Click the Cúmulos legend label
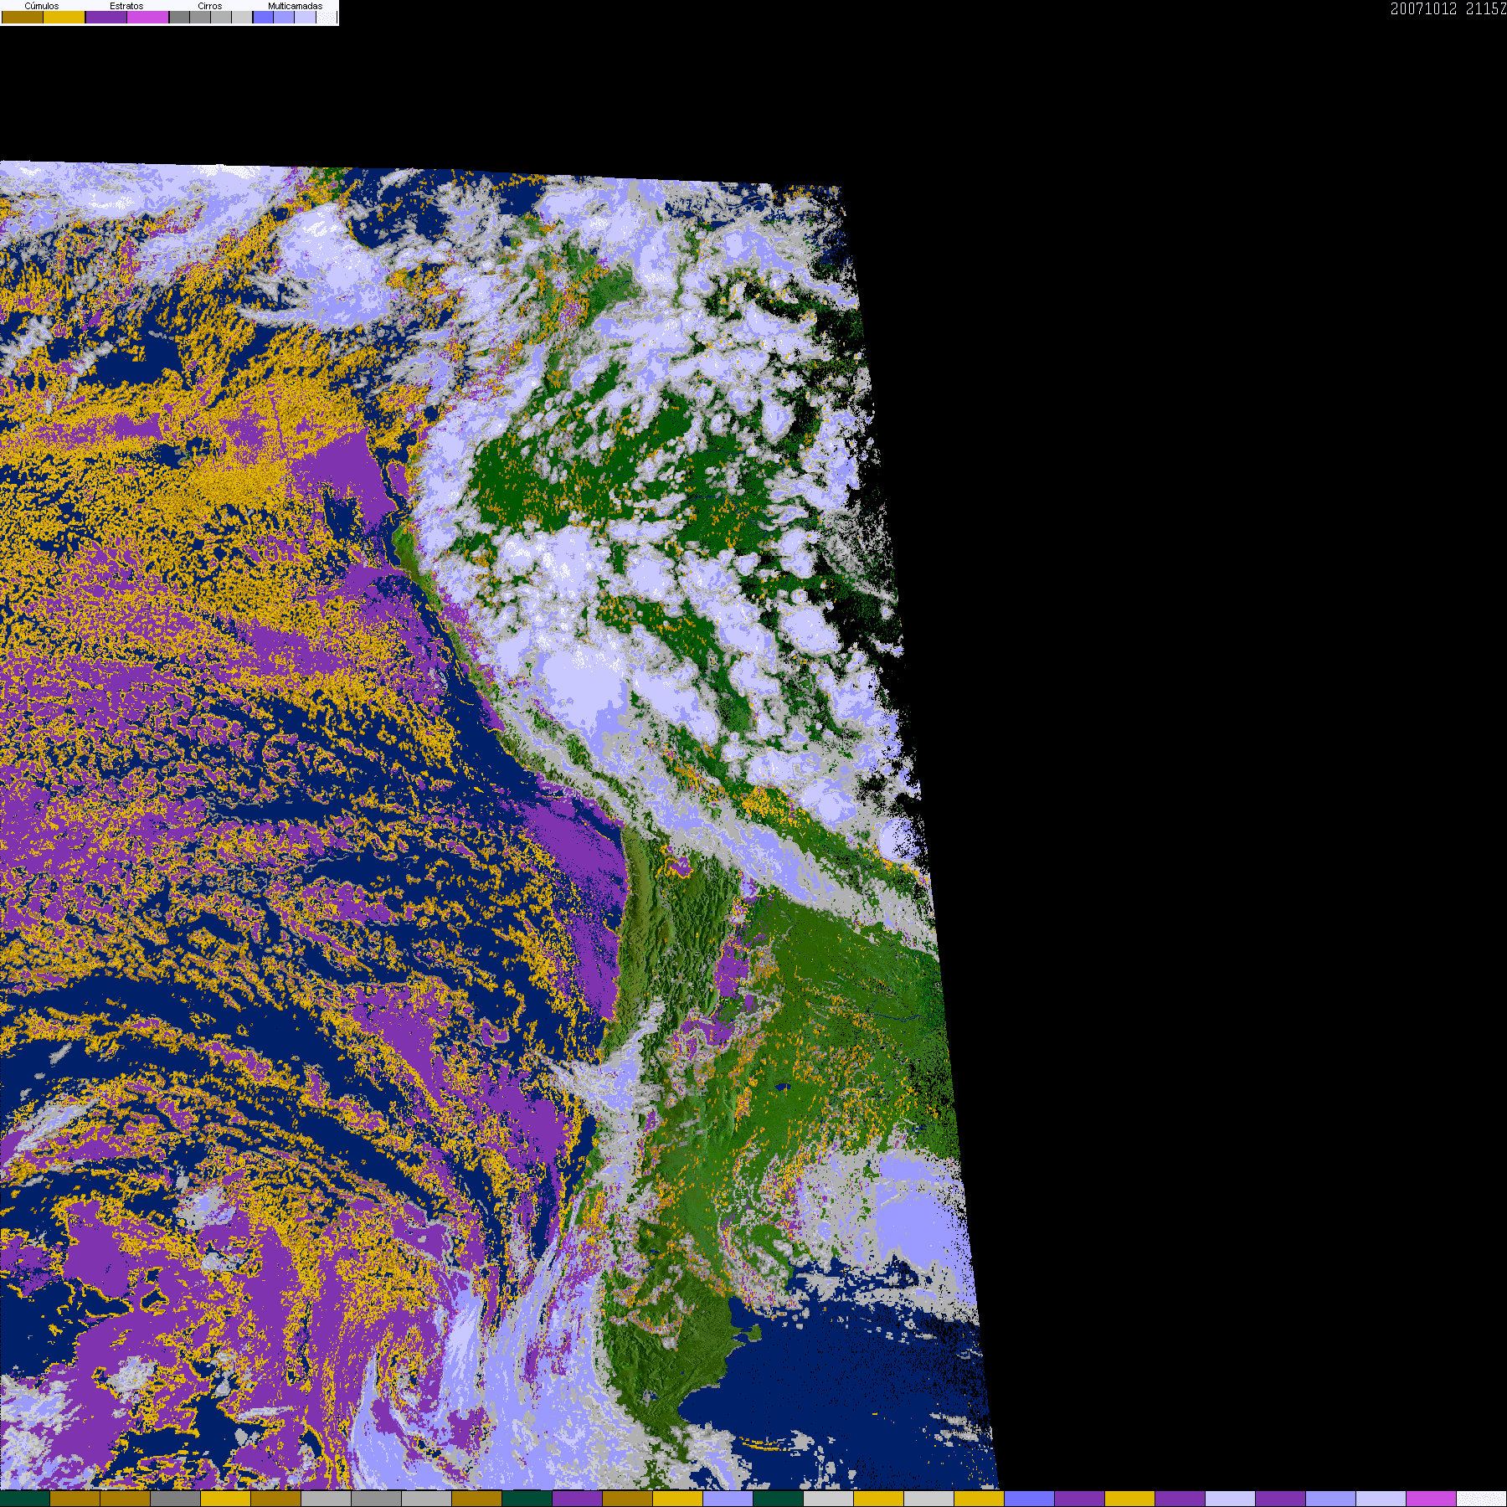This screenshot has height=1507, width=1507. pyautogui.click(x=42, y=6)
